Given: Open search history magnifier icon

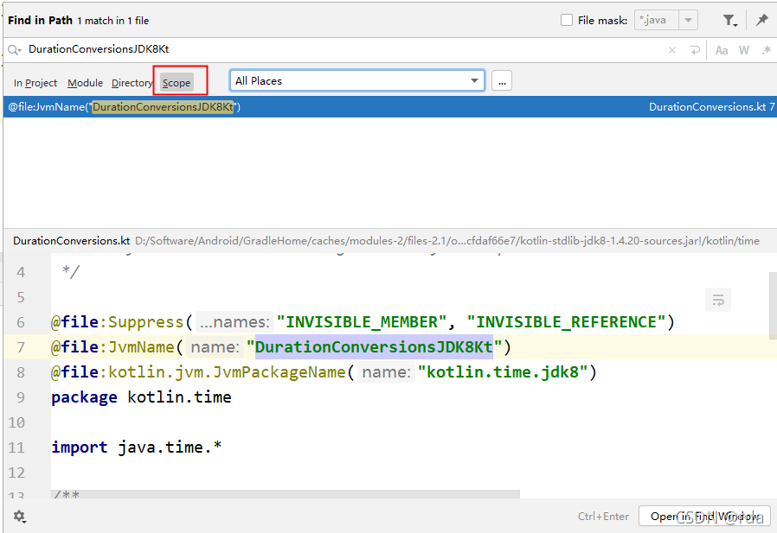Looking at the screenshot, I should (x=15, y=49).
